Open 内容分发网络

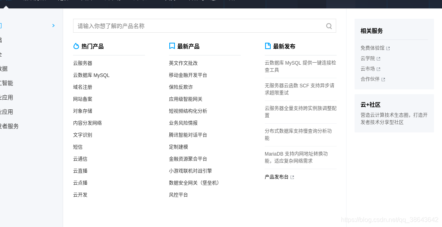87,123
